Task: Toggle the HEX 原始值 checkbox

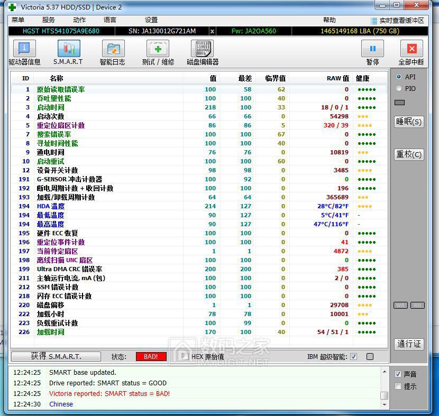Action: point(185,356)
